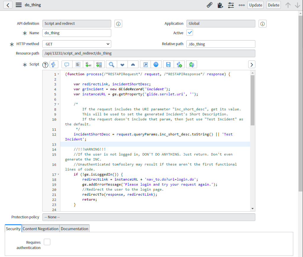The width and height of the screenshot is (303, 257).
Task: Enable the Requires authentication checkbox
Action: (x=47, y=242)
